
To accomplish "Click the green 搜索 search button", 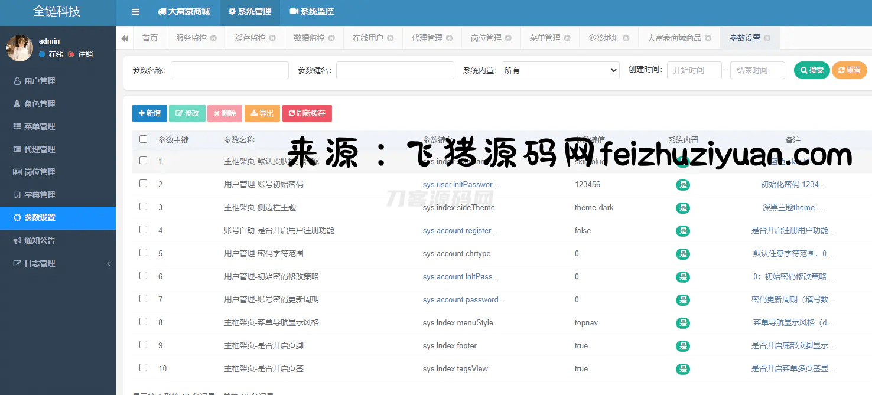I will 812,70.
